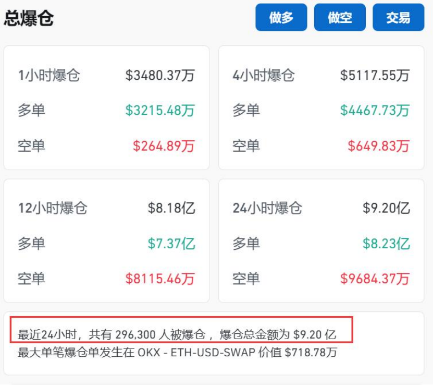The image size is (433, 385).
Task: Click the 1-hour short value $264.89万
Action: pyautogui.click(x=164, y=146)
